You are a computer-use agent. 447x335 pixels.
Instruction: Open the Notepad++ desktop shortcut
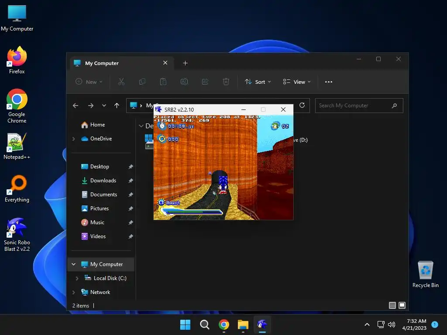pos(17,146)
